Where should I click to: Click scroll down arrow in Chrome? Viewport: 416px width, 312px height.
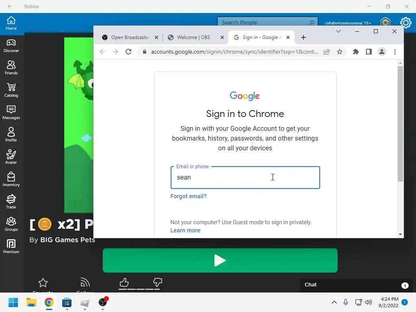click(400, 234)
